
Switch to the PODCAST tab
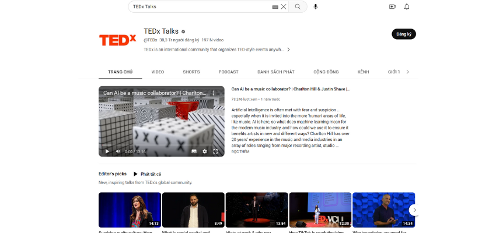(x=228, y=72)
